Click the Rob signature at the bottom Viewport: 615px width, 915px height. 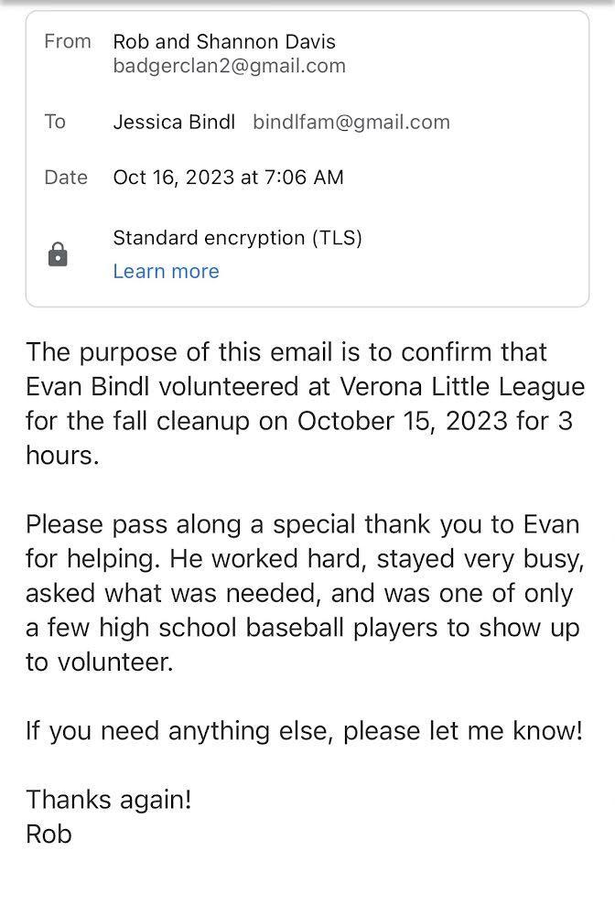(49, 834)
